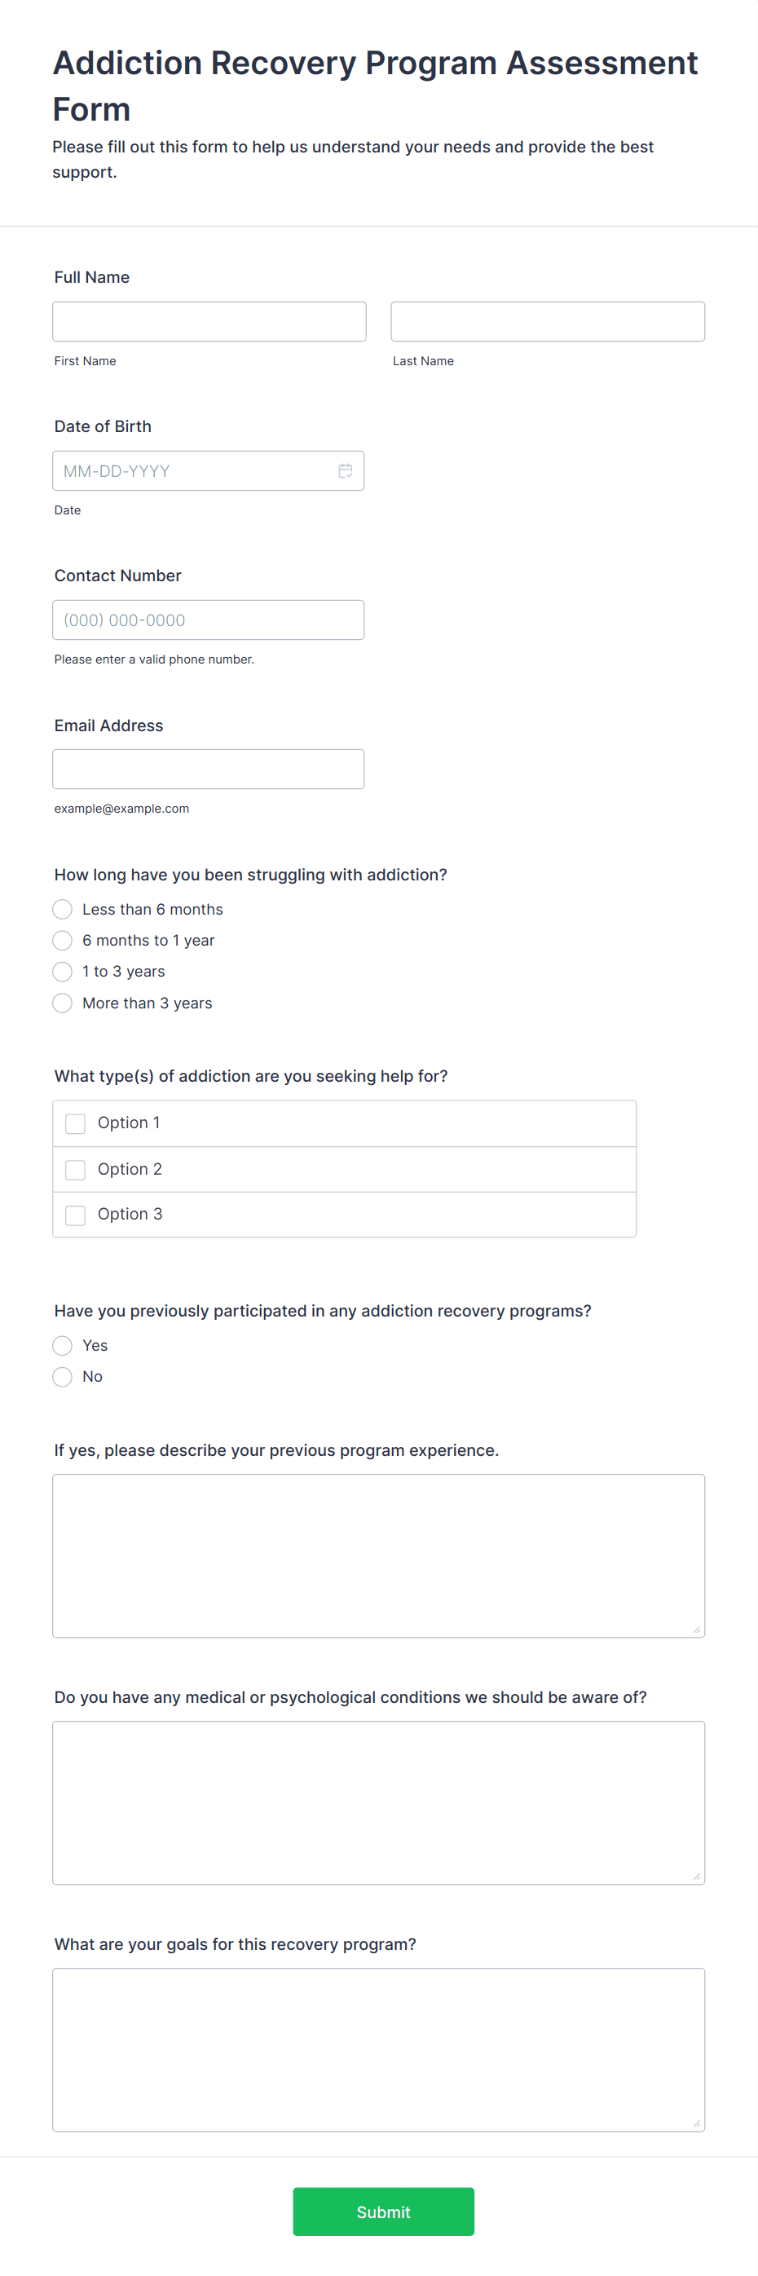Click the First Name input field
Screen dimensions: 758x2276
click(x=209, y=322)
